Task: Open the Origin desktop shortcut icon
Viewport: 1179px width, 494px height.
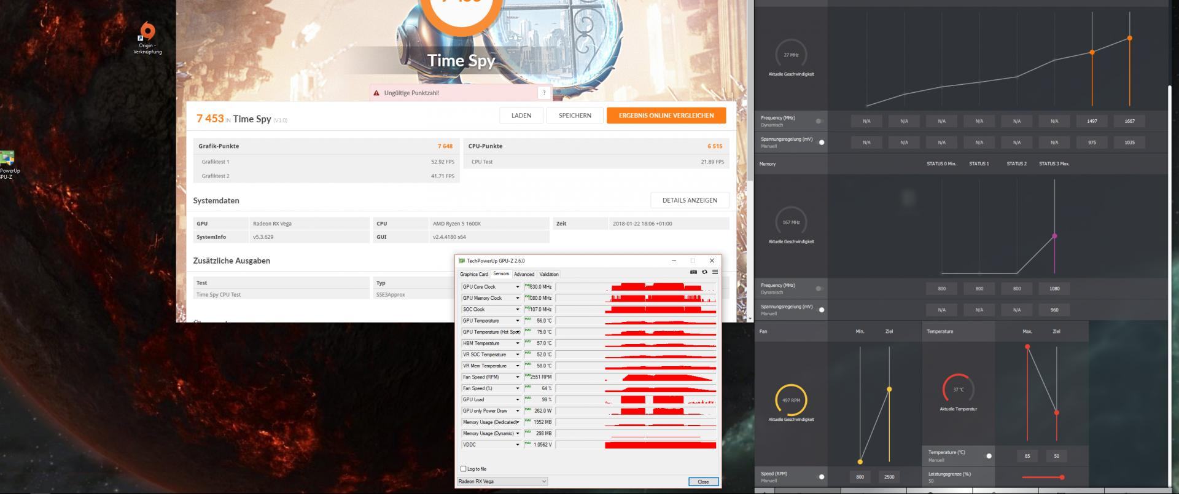Action: coord(147,31)
